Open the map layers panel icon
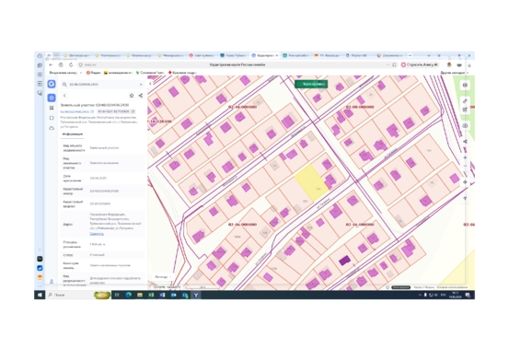The image size is (509, 360). (x=465, y=85)
